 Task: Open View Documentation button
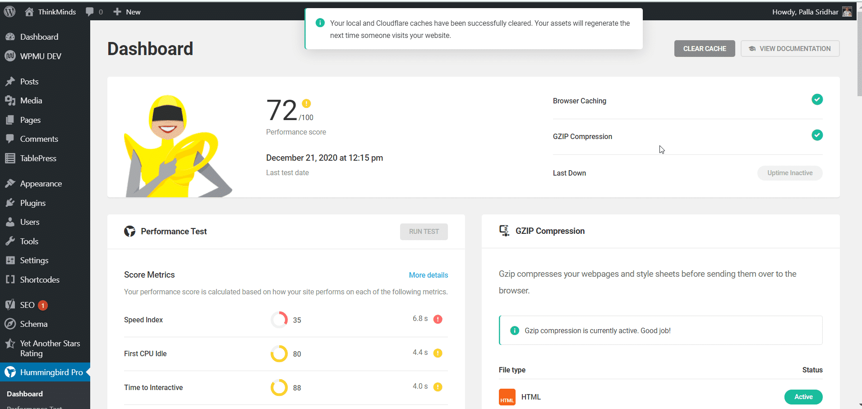click(790, 48)
